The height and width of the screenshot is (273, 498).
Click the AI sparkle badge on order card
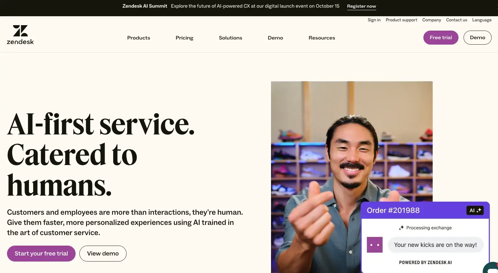(x=475, y=210)
